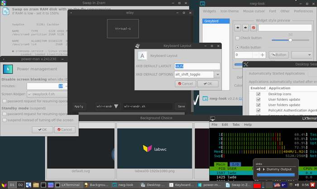
Task: Select the Radio button in widget preview
Action: click(x=237, y=47)
